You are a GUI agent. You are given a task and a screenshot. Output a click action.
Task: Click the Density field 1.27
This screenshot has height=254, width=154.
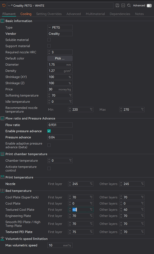point(60,71)
